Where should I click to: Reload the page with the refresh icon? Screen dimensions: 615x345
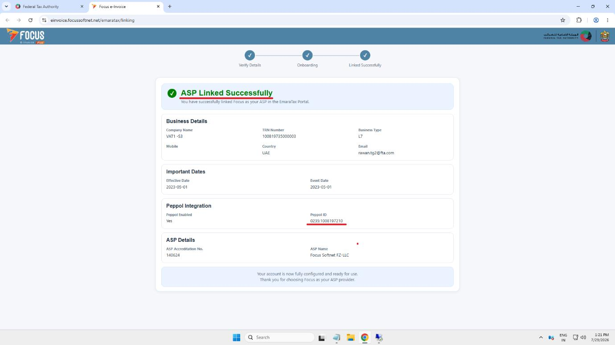pyautogui.click(x=30, y=20)
